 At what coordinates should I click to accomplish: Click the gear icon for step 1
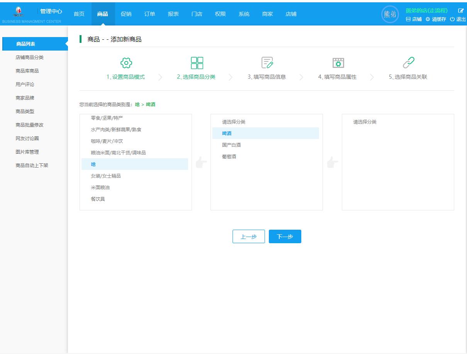[126, 63]
